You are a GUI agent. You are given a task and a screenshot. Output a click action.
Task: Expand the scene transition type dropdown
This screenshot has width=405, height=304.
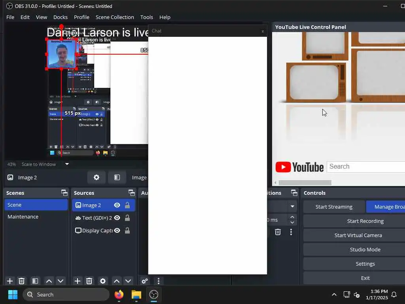(292, 207)
